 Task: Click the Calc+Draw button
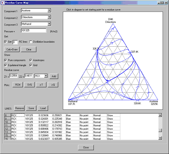(x=12, y=49)
